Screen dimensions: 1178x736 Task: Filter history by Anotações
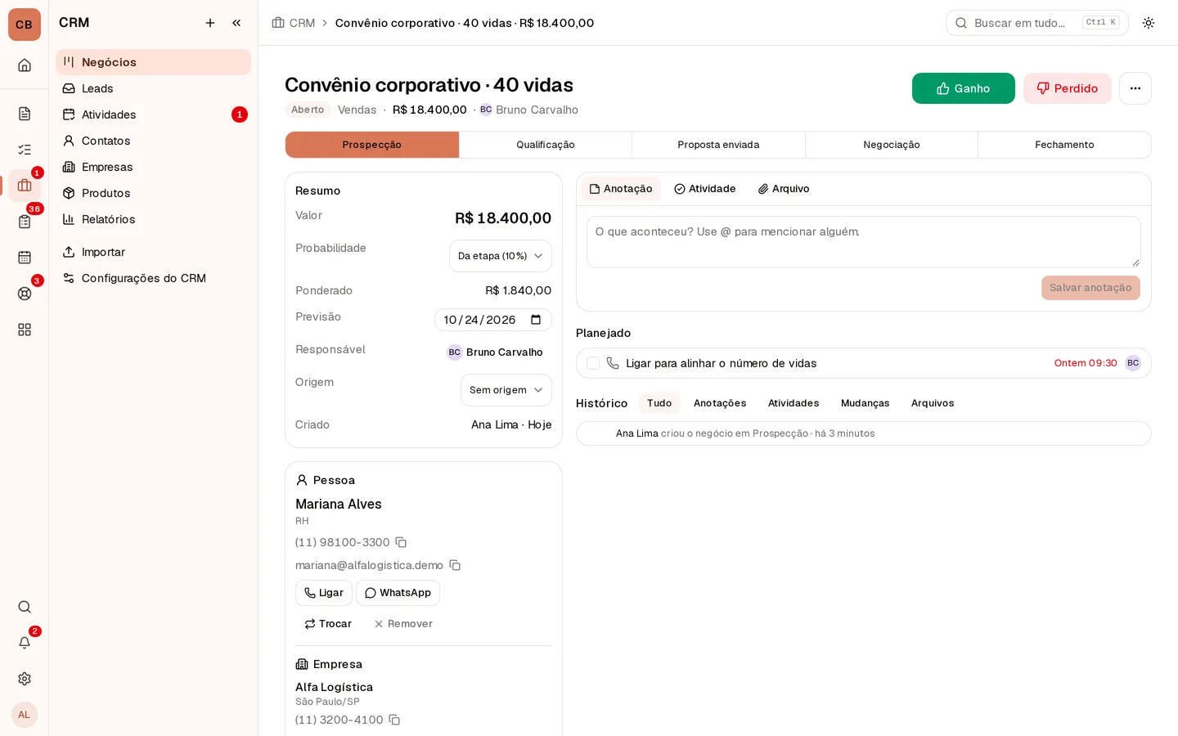[720, 403]
